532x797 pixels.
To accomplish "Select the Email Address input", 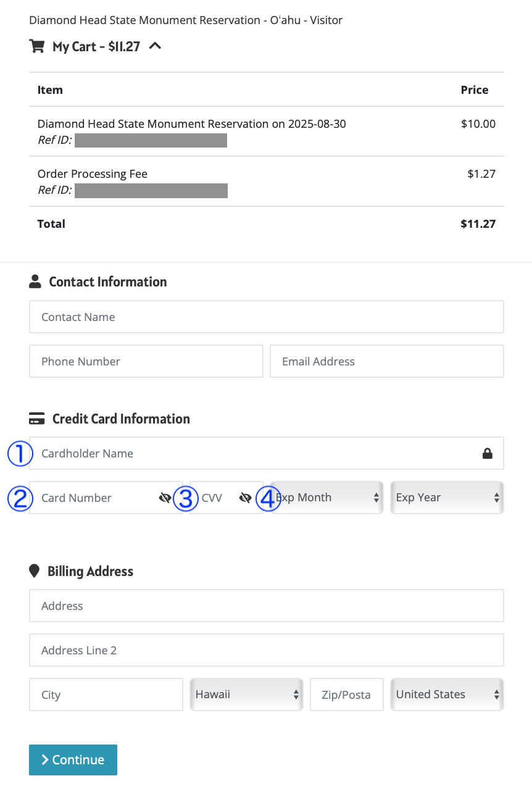I will pyautogui.click(x=386, y=362).
